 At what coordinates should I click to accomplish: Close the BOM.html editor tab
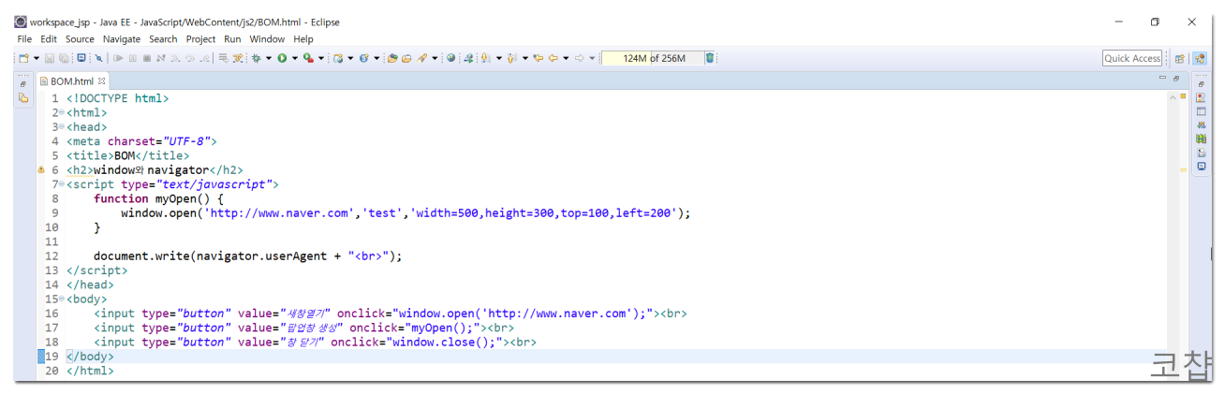[x=101, y=81]
